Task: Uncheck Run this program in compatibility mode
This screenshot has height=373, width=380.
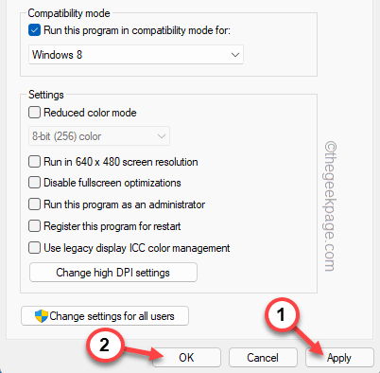Action: pyautogui.click(x=34, y=30)
